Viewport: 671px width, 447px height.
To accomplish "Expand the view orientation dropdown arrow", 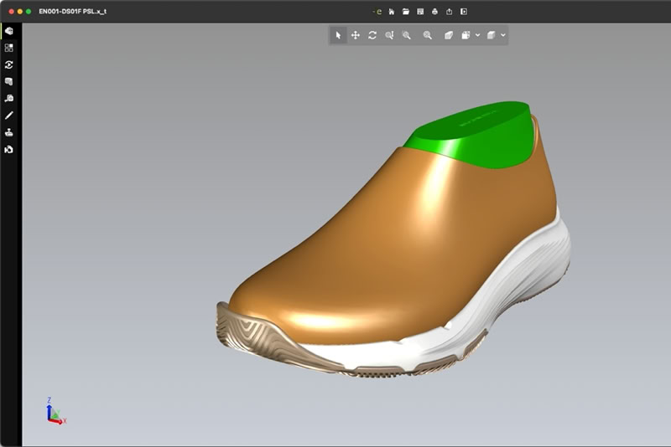I will pos(477,35).
